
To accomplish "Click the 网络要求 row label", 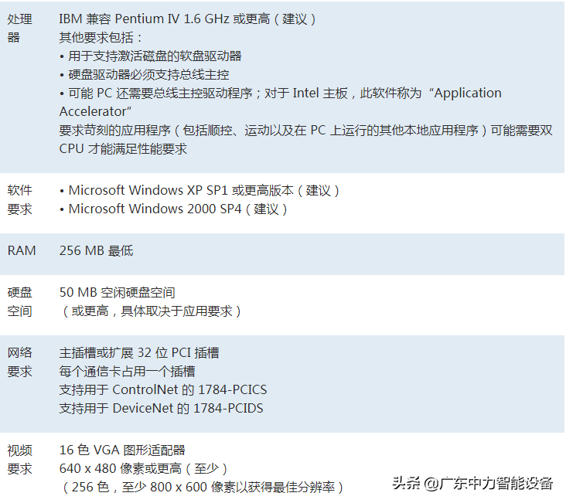I will pos(19,362).
